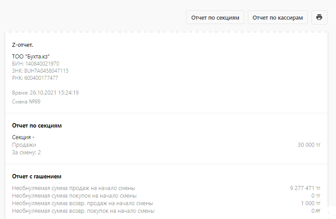336x219 pixels.
Task: Click the 30 000 тг sales amount
Action: coord(309,145)
